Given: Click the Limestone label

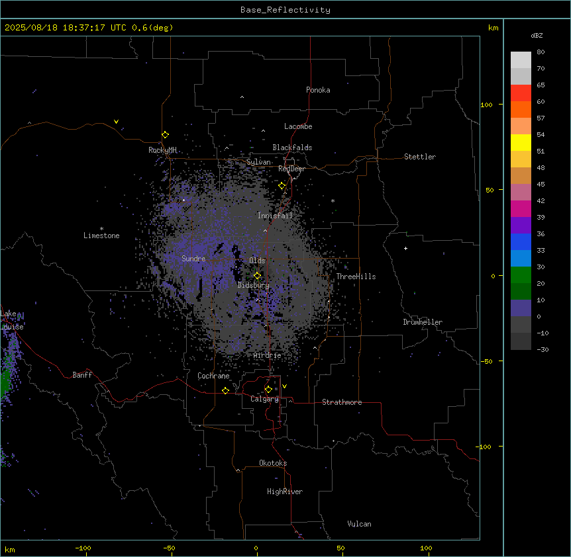Looking at the screenshot, I should click(101, 236).
